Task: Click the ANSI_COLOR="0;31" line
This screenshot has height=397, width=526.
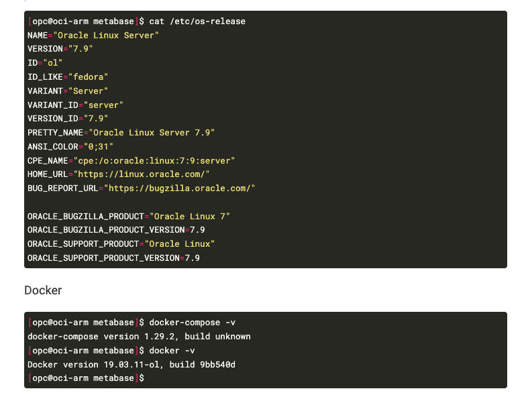Action: click(x=70, y=146)
